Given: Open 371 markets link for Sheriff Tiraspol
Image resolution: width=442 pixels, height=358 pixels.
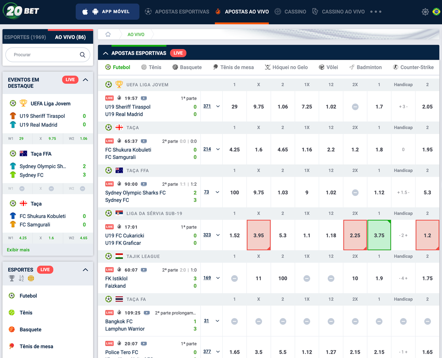Looking at the screenshot, I should [x=207, y=106].
